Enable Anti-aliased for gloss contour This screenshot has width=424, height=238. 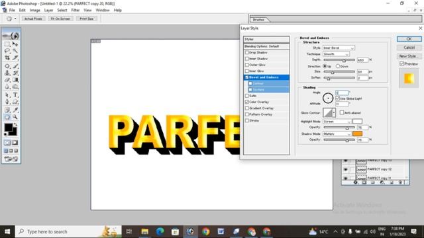coord(342,112)
